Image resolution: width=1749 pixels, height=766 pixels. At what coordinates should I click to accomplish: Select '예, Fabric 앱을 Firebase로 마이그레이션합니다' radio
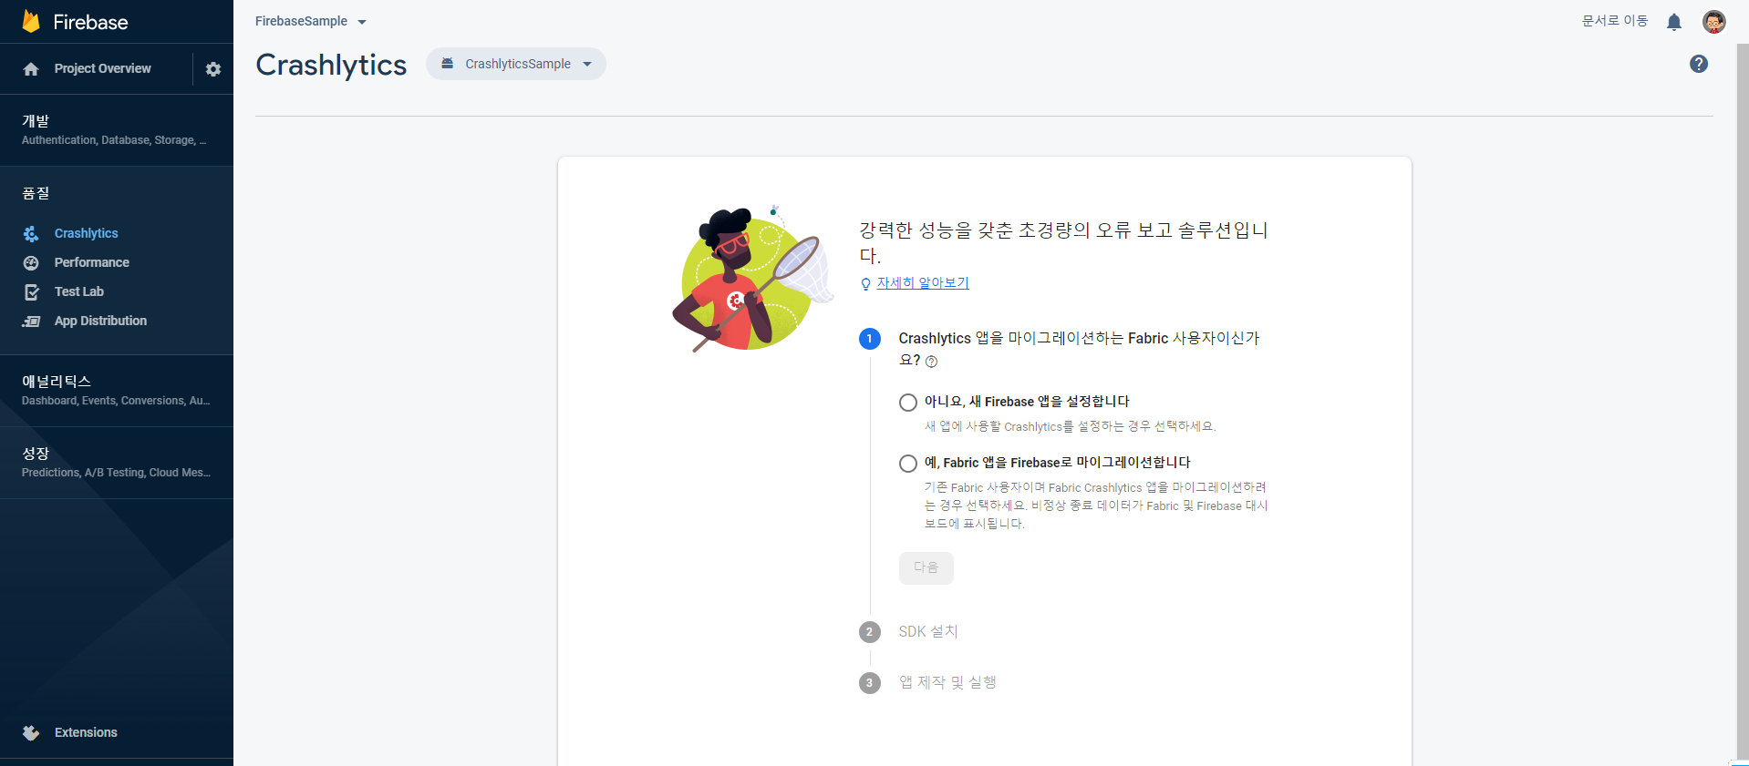pyautogui.click(x=908, y=464)
